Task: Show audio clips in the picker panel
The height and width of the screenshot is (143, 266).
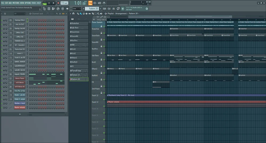Action: pyautogui.click(x=79, y=19)
